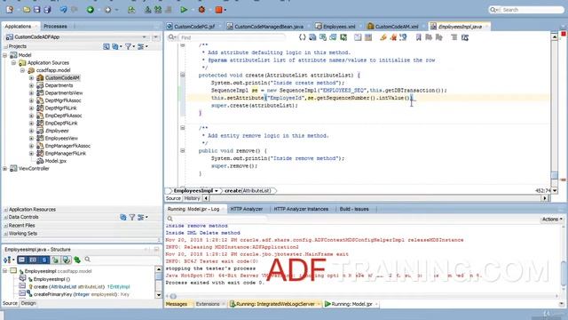Click the orange highlighter icon in editor toolbar
Screen dimensions: 568x320
383,37
